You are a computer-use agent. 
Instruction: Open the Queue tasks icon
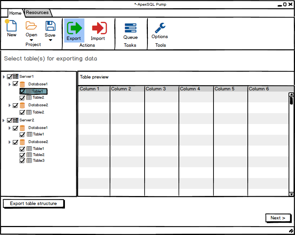pos(131,28)
